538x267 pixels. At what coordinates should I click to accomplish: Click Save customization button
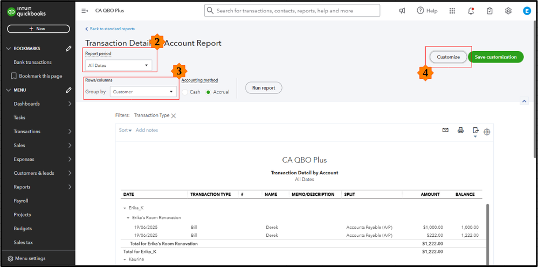[x=495, y=57]
